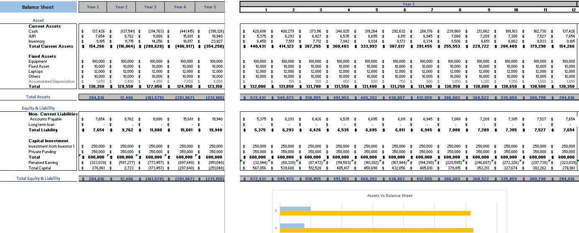Click the Fixed Assets subheading

42,56
